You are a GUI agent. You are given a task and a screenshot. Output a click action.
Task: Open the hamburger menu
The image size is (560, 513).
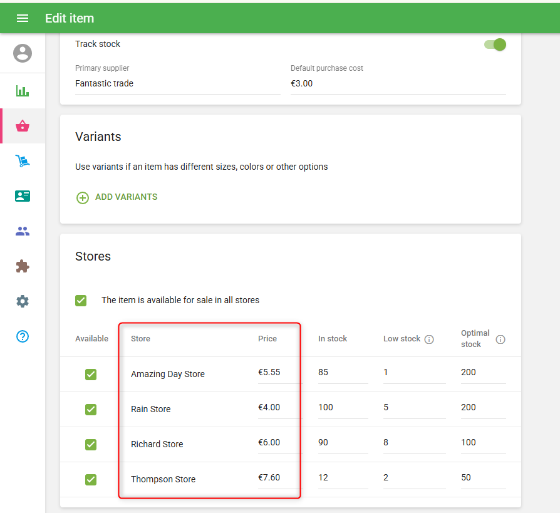pos(23,18)
